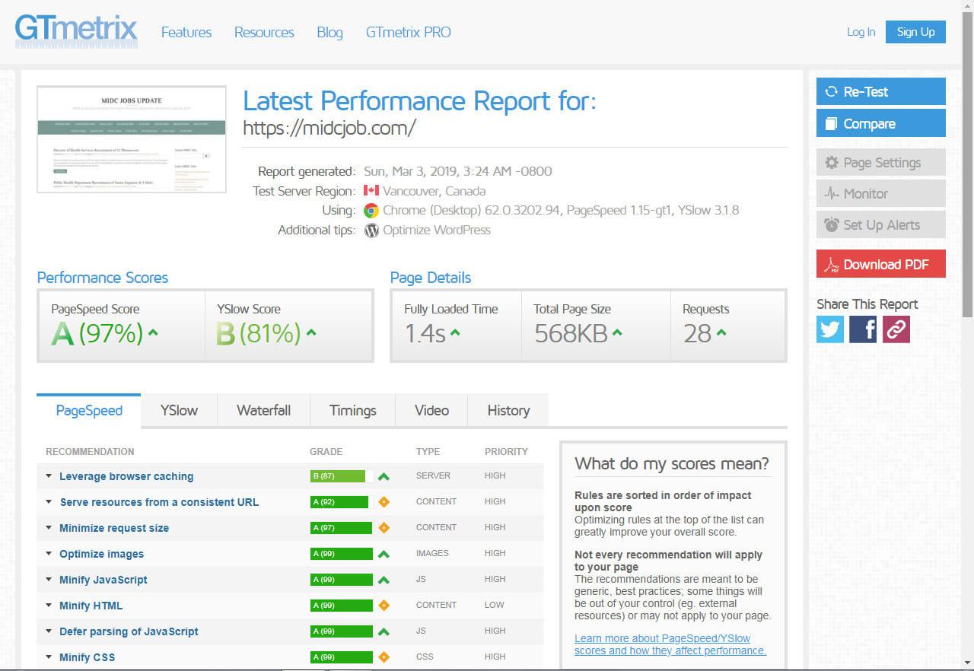Click the WordPress icon beside Optimize WordPress
974x671 pixels.
pos(371,230)
